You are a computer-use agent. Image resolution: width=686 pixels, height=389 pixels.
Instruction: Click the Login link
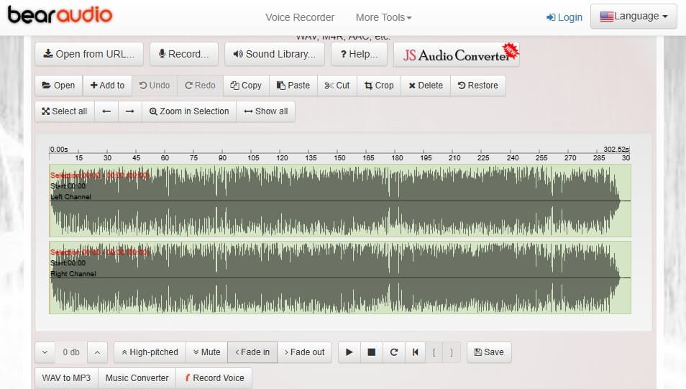(x=564, y=17)
